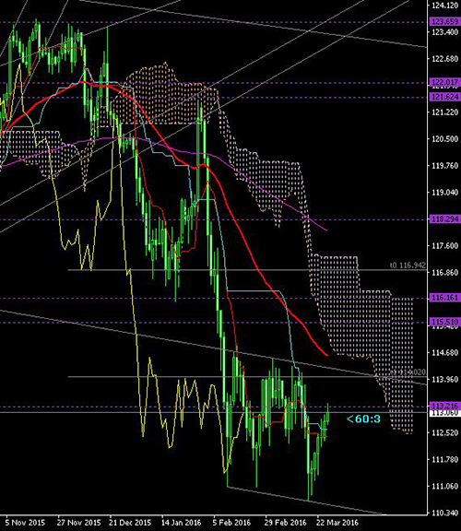Viewport: 461px width, 531px height.
Task: Click the 123.659 purple price label
Action: coord(445,22)
